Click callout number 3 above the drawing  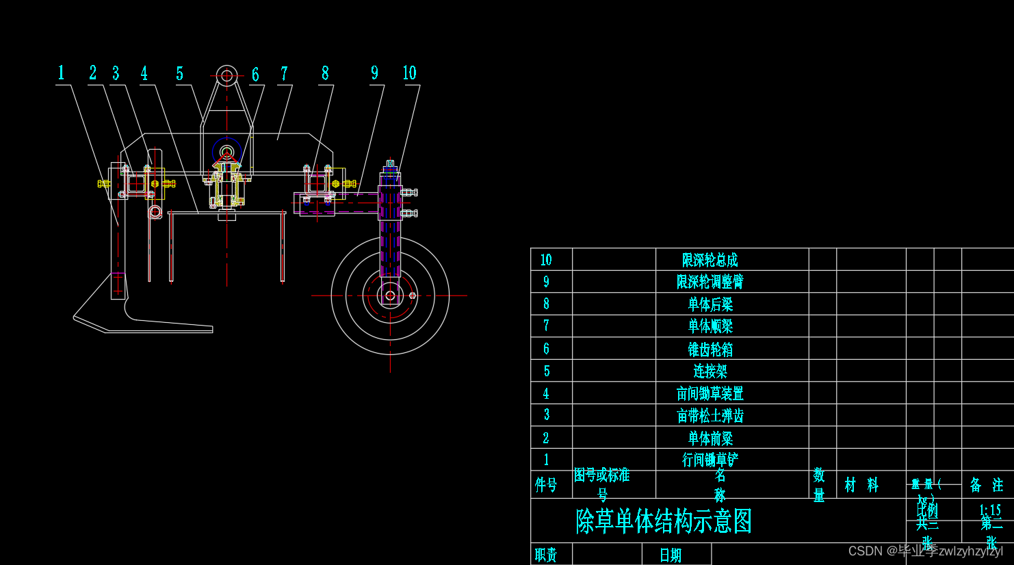click(116, 73)
